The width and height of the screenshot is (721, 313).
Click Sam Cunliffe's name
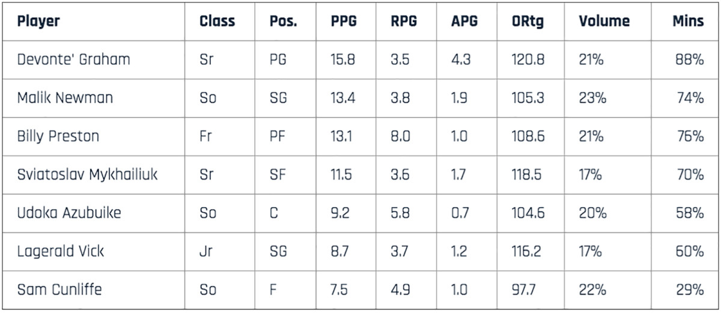[x=59, y=290]
